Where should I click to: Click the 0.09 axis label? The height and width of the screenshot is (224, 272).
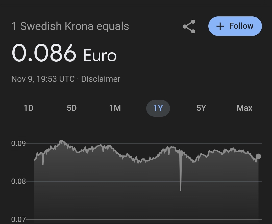pos(18,143)
